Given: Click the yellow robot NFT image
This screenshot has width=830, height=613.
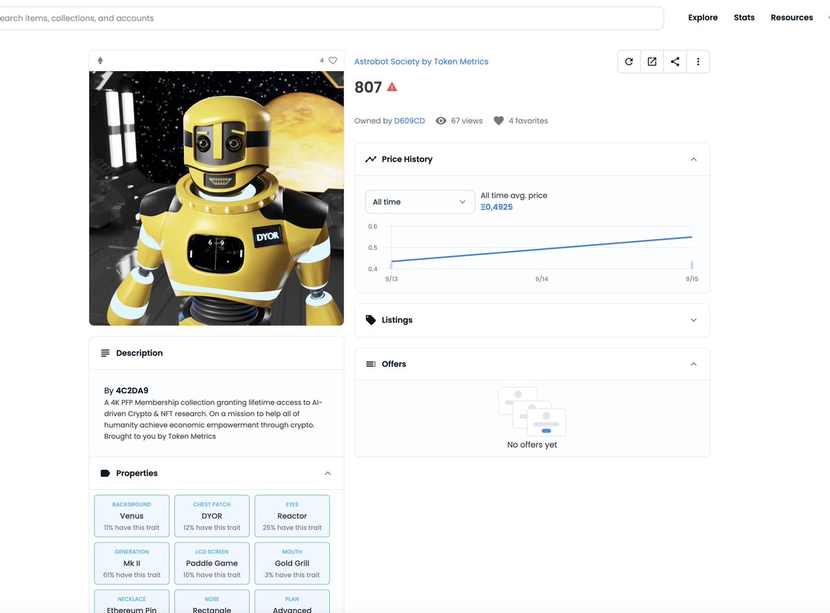Looking at the screenshot, I should [216, 198].
